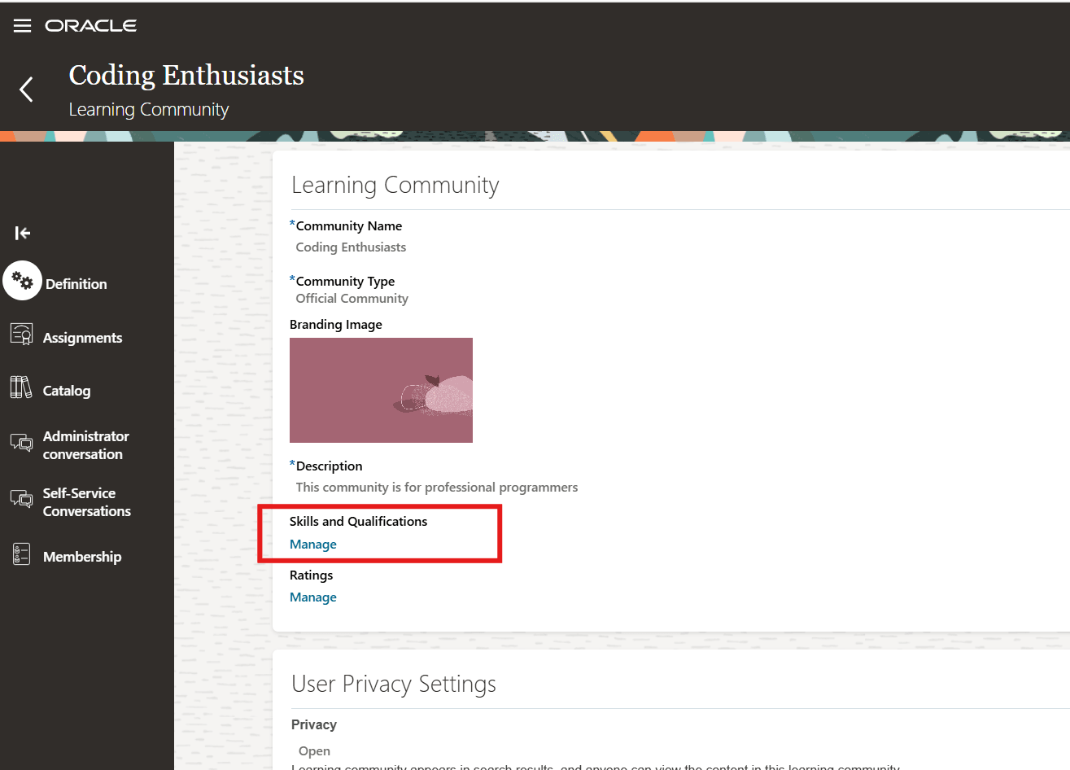Open the Membership list icon
Screen dimensions: 1070x770
22,555
